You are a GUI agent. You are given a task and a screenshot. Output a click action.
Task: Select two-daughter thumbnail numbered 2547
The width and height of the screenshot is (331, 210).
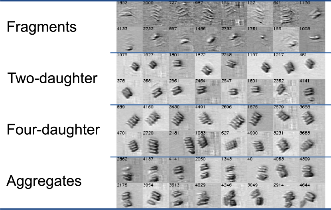[234, 92]
